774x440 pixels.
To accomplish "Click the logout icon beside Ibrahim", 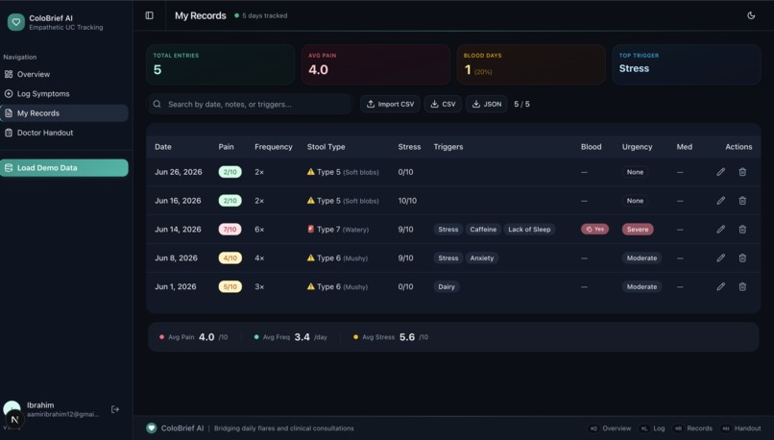I will [115, 409].
